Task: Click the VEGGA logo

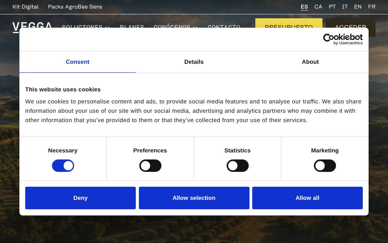Action: coord(32,25)
